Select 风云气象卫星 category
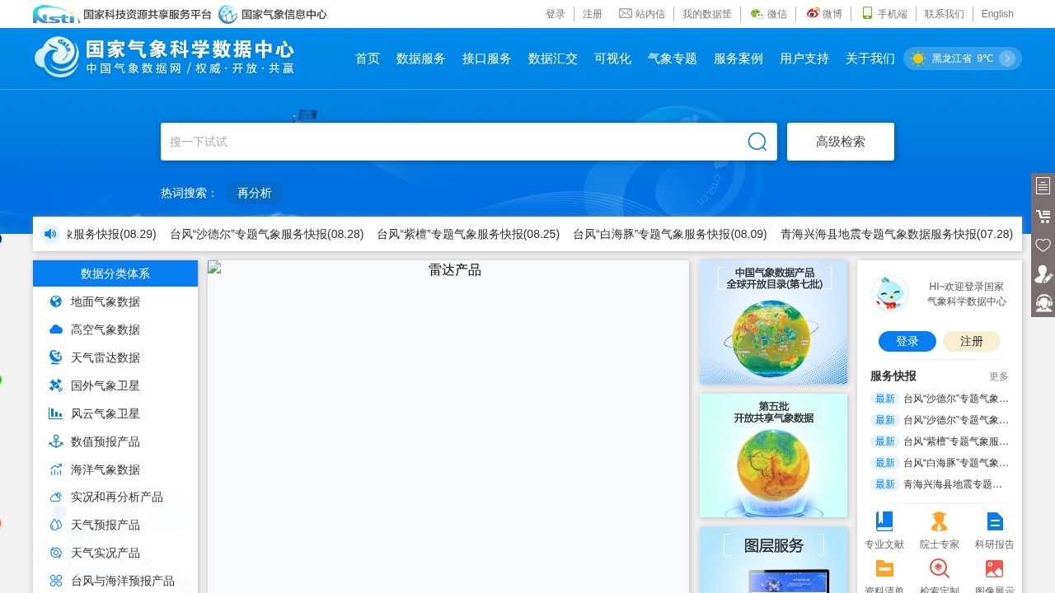Image resolution: width=1055 pixels, height=593 pixels. [105, 413]
